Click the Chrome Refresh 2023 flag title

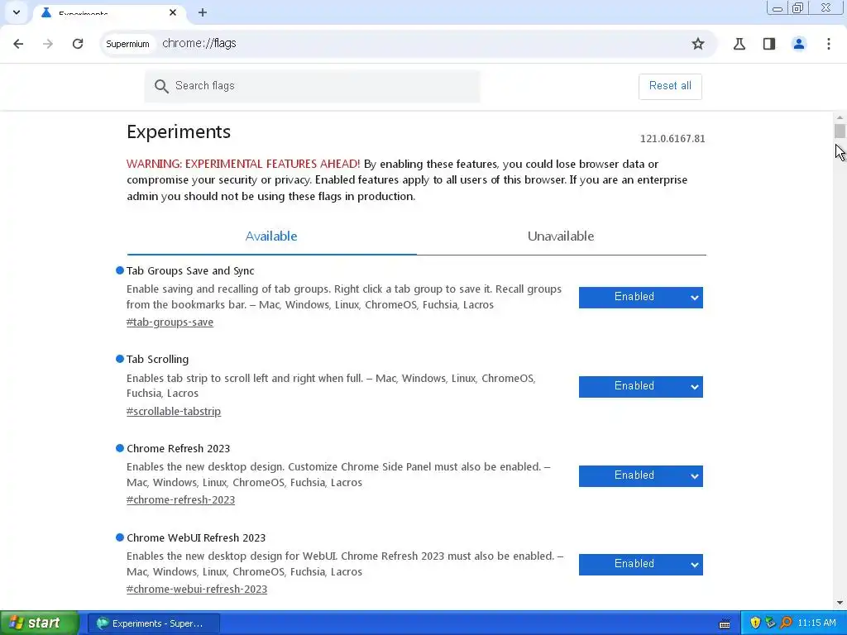(179, 449)
